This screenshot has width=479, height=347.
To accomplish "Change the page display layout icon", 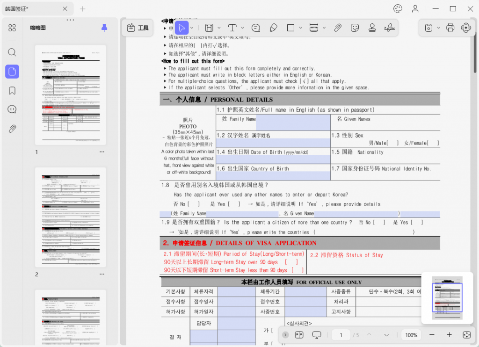I will tap(299, 335).
